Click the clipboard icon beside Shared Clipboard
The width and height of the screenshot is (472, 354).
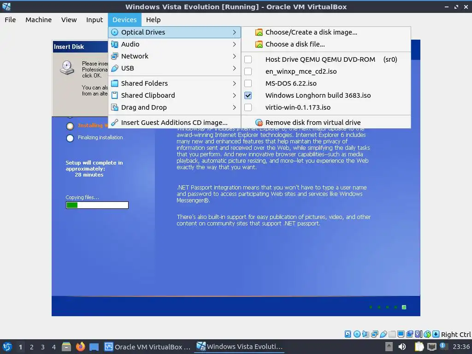click(x=115, y=95)
